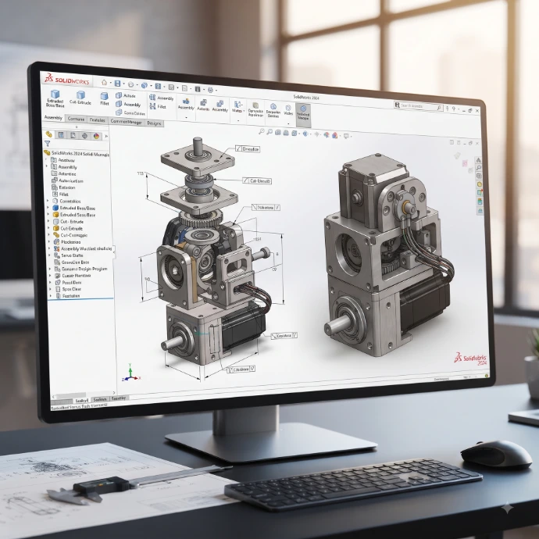
Task: Click the help question mark icon
Action: 454,109
